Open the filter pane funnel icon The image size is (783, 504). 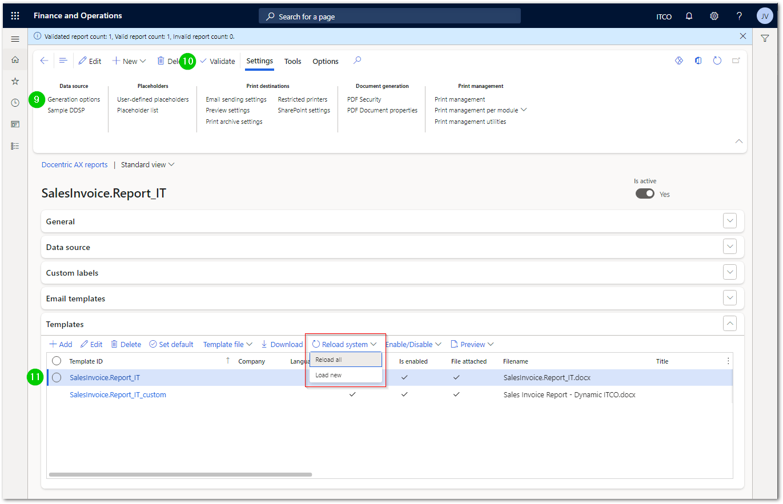click(x=765, y=38)
